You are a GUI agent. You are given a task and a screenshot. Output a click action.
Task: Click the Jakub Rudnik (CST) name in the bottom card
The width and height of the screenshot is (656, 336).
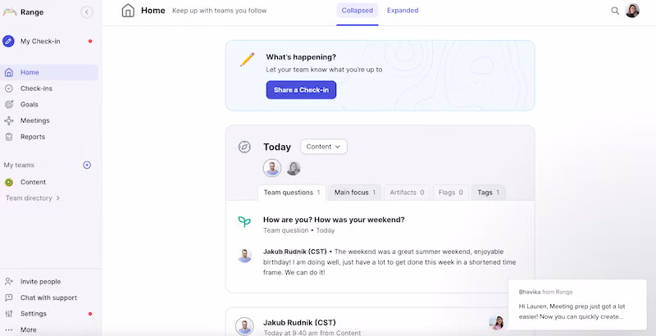click(299, 322)
